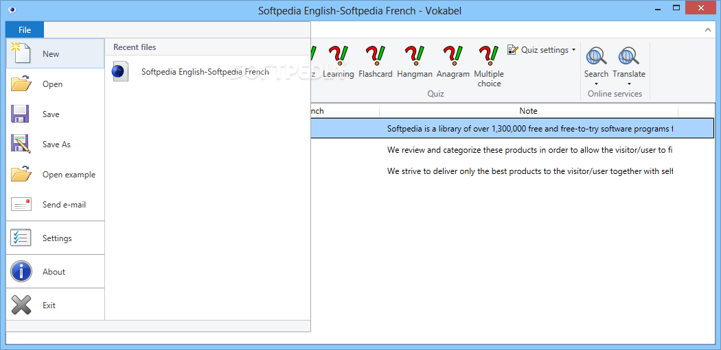Image resolution: width=721 pixels, height=350 pixels.
Task: Expand the Translate dropdown arrow
Action: click(x=628, y=84)
